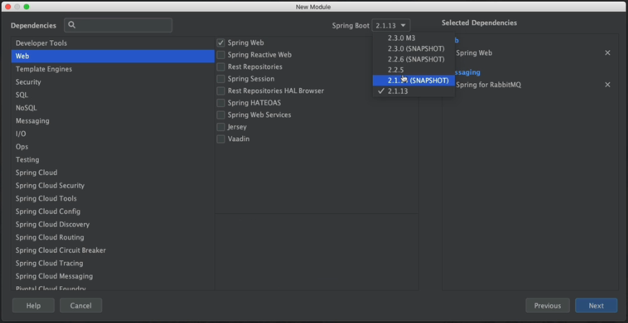Click the Next button
The width and height of the screenshot is (628, 323).
point(596,305)
